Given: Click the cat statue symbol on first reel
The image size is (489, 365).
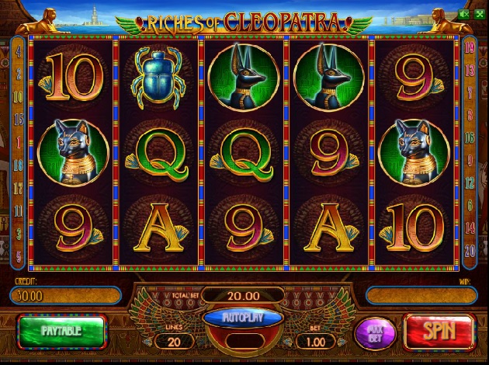Looking at the screenshot, I should tap(73, 152).
